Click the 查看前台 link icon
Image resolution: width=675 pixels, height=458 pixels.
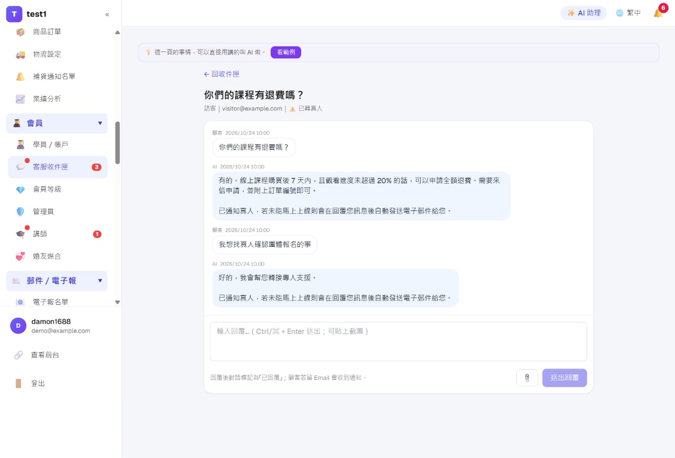(x=18, y=355)
